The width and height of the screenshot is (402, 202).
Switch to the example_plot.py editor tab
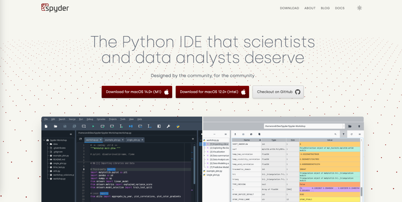pyautogui.click(x=113, y=140)
